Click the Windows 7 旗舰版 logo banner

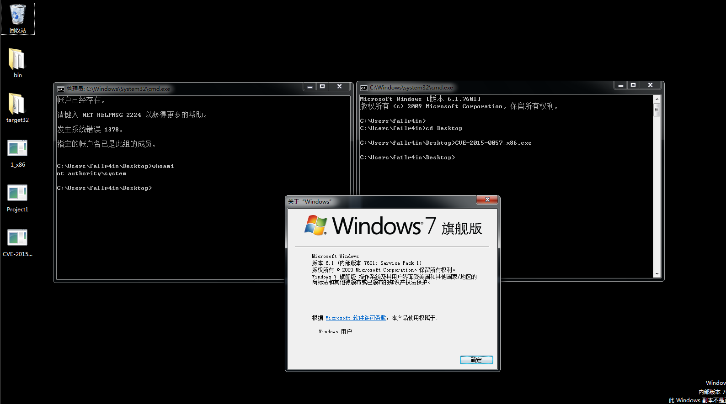pyautogui.click(x=393, y=226)
